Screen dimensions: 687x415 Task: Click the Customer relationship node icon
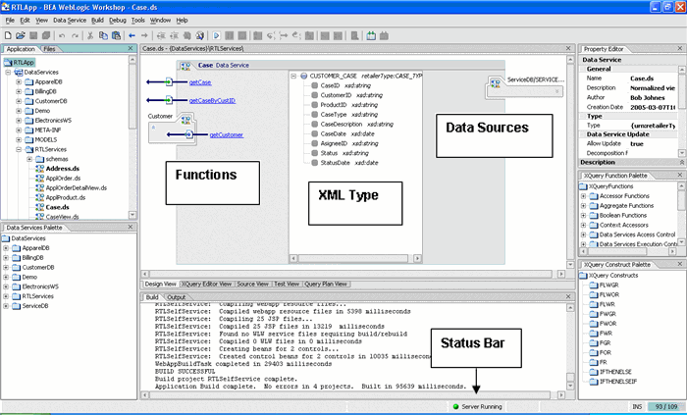[x=185, y=119]
